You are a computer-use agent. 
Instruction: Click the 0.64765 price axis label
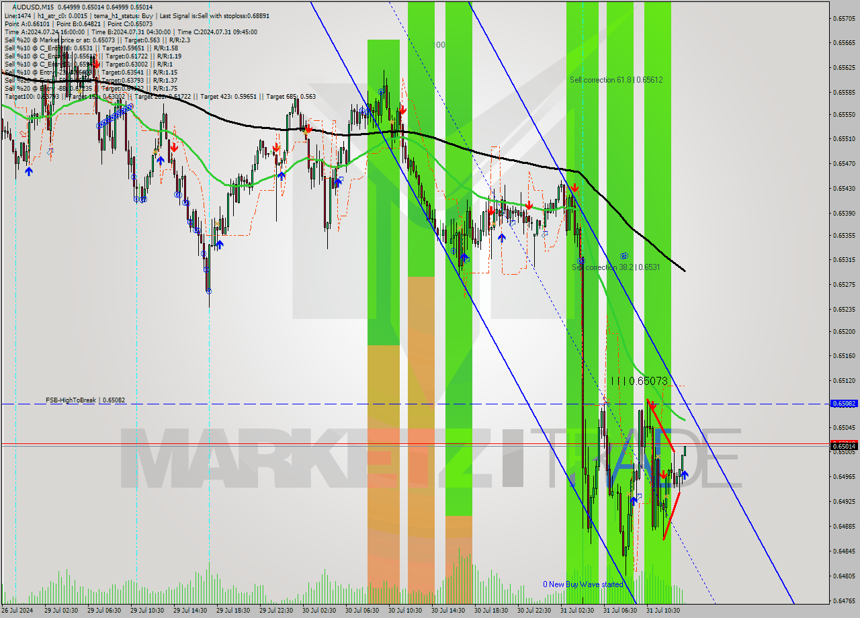click(845, 601)
